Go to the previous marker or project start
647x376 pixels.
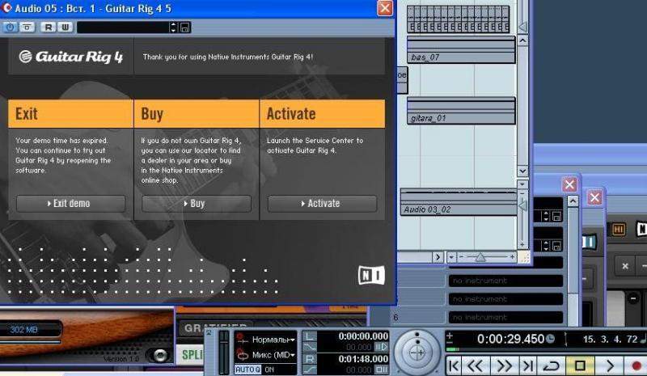pyautogui.click(x=455, y=365)
